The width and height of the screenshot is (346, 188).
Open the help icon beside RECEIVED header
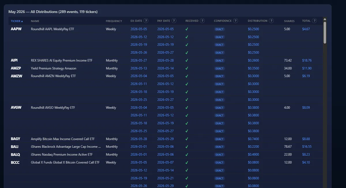[202, 21]
